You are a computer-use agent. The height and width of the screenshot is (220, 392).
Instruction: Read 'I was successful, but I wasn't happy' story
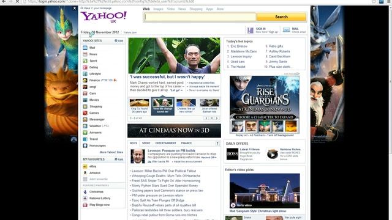pos(167,77)
